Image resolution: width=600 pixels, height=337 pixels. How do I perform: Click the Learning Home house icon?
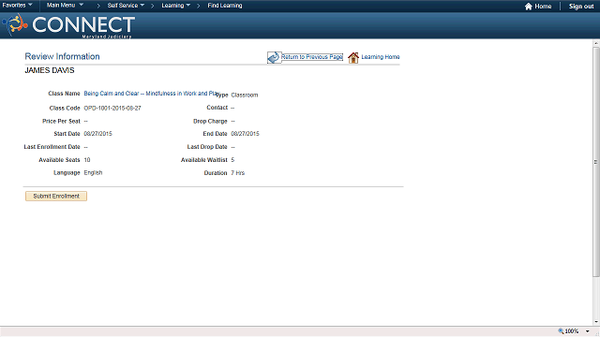353,58
